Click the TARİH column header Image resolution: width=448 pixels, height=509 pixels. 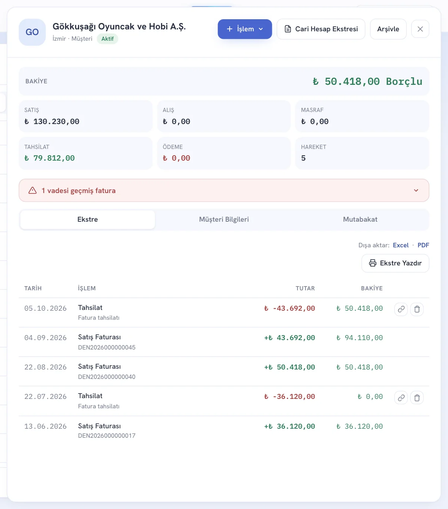click(33, 288)
